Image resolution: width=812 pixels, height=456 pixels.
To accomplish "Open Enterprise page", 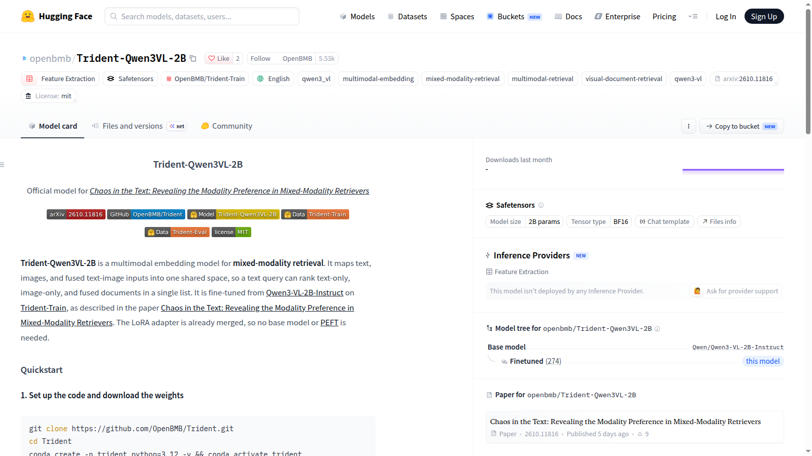I will coord(617,16).
